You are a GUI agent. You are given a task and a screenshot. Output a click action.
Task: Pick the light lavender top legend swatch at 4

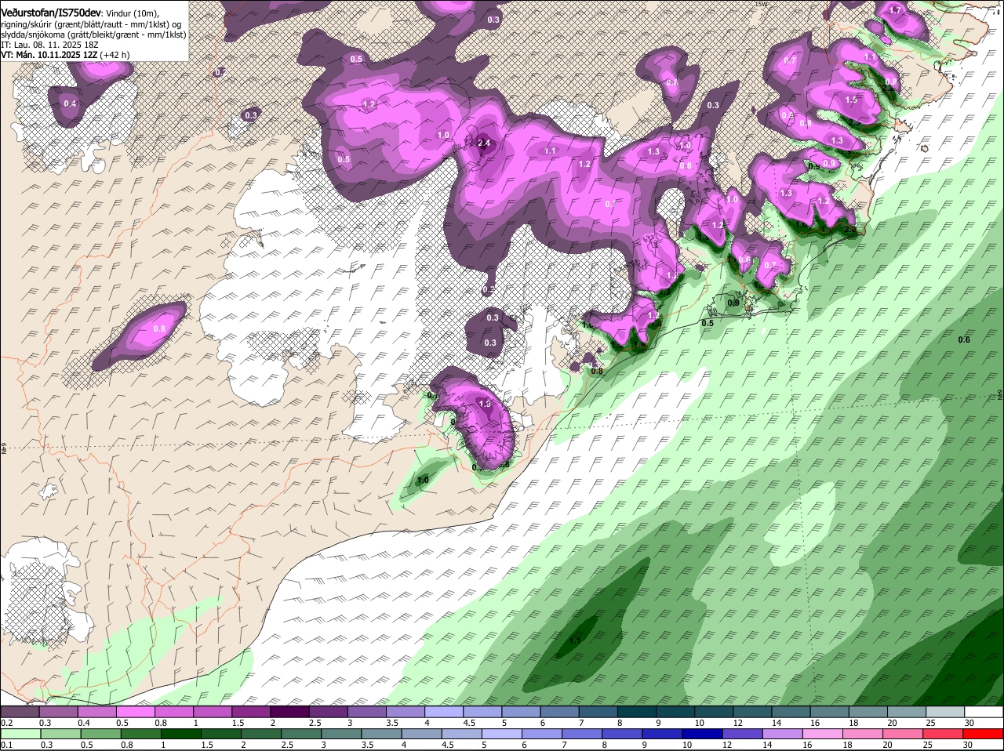click(x=442, y=712)
